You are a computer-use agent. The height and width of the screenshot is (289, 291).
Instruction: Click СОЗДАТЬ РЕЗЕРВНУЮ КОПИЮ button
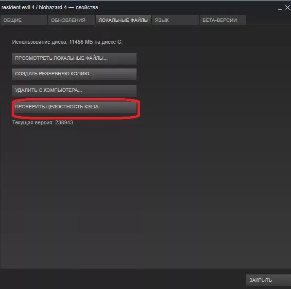coord(74,74)
